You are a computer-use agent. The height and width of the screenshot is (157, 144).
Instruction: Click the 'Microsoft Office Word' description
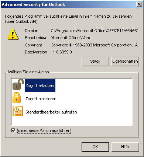(x=71, y=38)
